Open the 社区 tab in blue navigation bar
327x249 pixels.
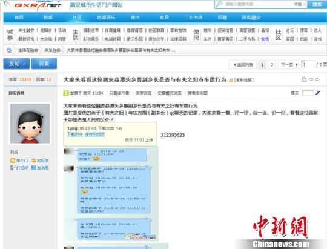pos(77,18)
